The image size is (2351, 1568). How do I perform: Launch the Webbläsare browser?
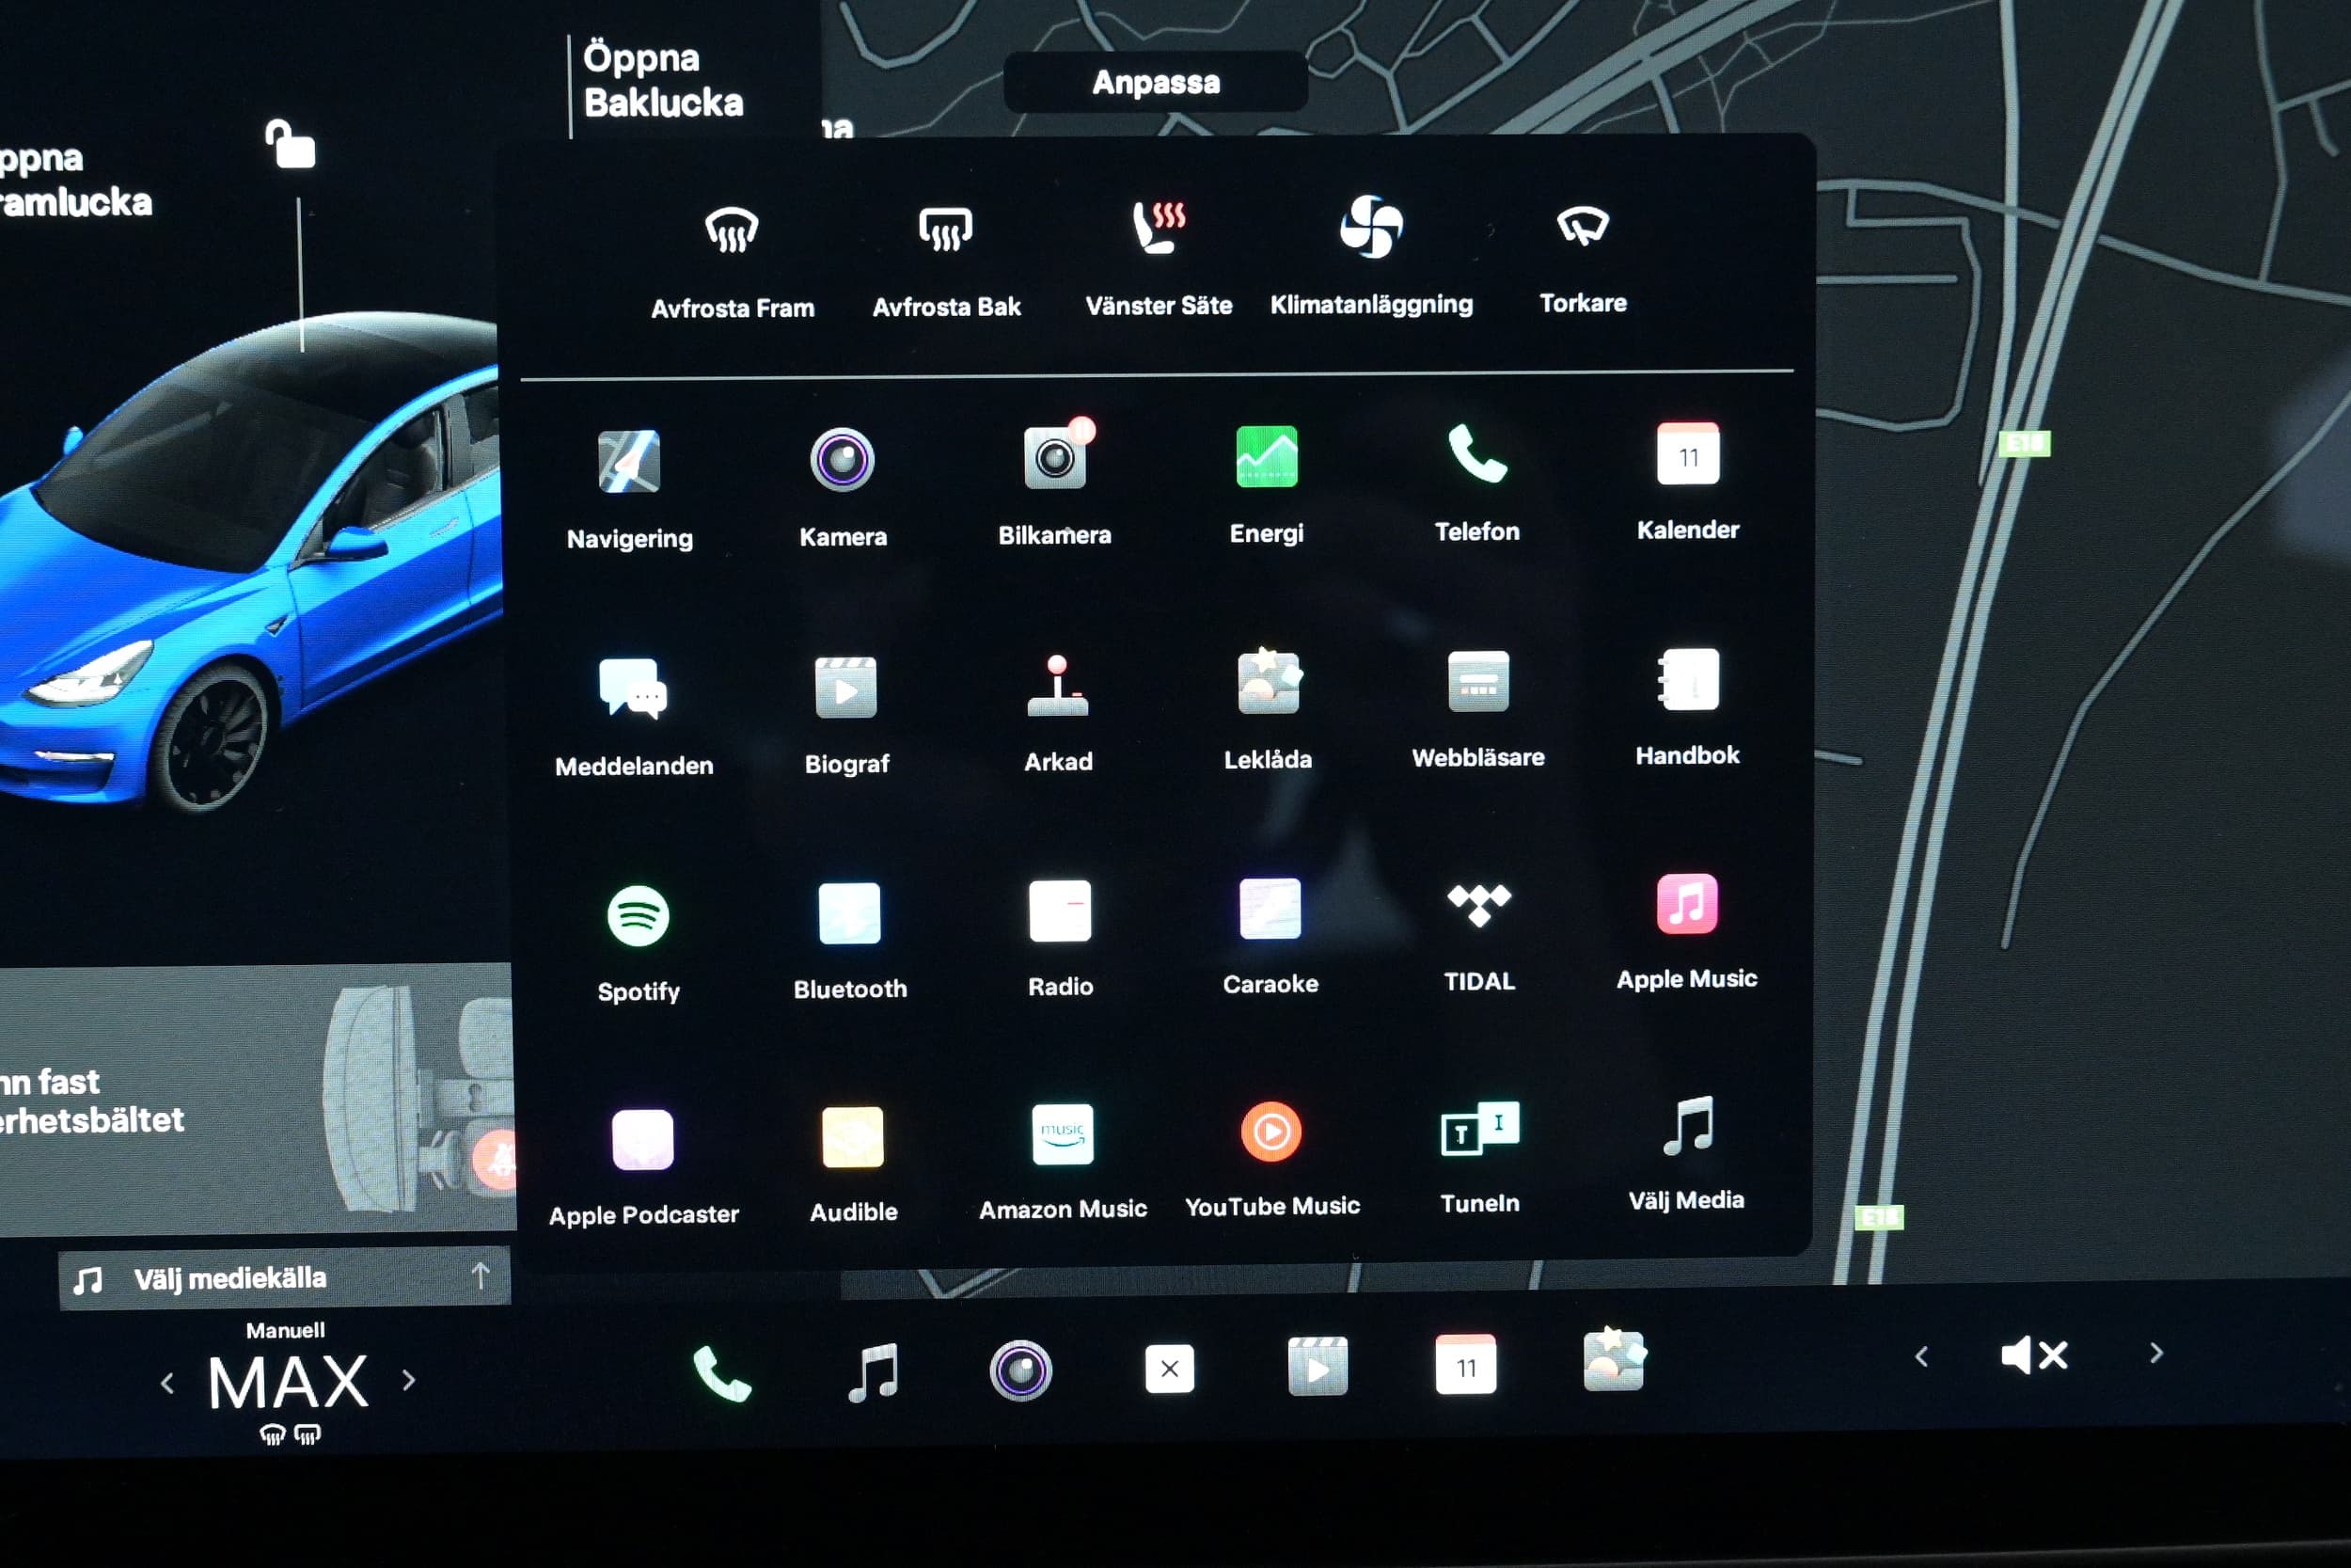click(x=1478, y=708)
